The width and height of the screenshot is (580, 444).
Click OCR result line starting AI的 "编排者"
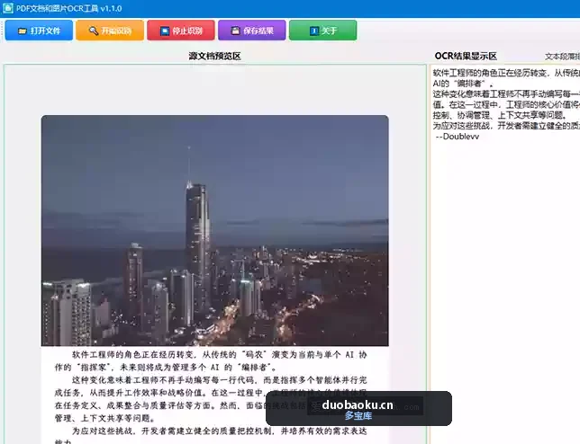coord(463,84)
